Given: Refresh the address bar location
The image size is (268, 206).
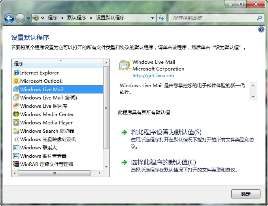Looking at the screenshot, I should 161,18.
